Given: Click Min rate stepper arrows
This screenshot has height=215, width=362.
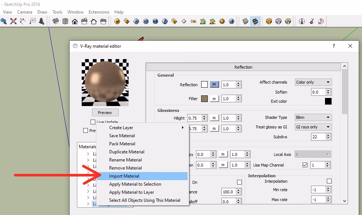Looking at the screenshot, I should tap(328, 190).
